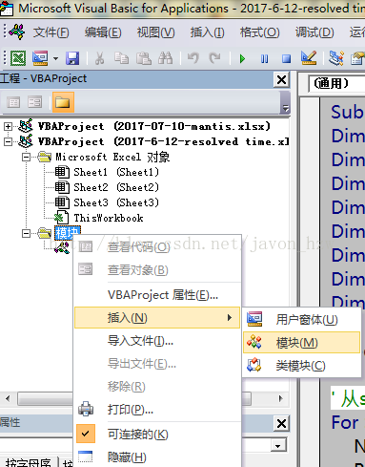The height and width of the screenshot is (467, 365).
Task: Open the Project Explorer toolbar icon
Action: pyautogui.click(x=336, y=58)
